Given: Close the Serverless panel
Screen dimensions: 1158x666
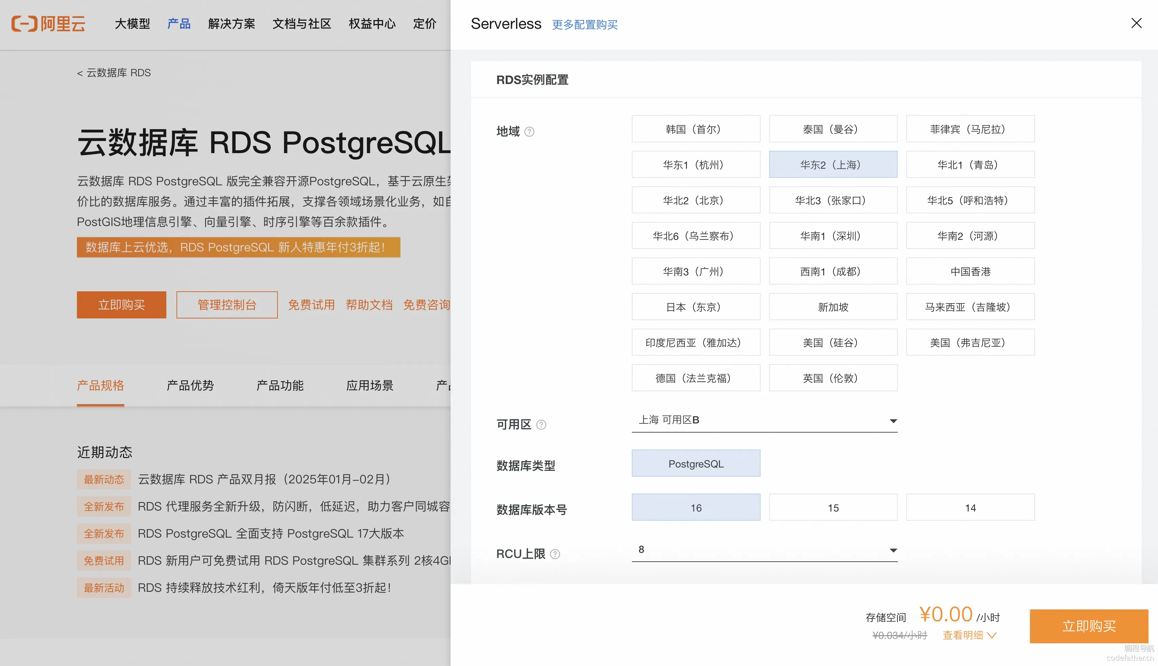Looking at the screenshot, I should coord(1136,23).
